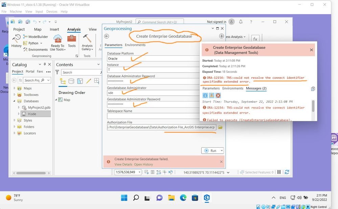
Task: Pause map drawing in status bar
Action: coord(279,172)
